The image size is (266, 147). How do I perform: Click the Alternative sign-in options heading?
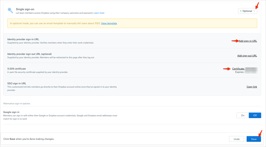[x=17, y=103]
